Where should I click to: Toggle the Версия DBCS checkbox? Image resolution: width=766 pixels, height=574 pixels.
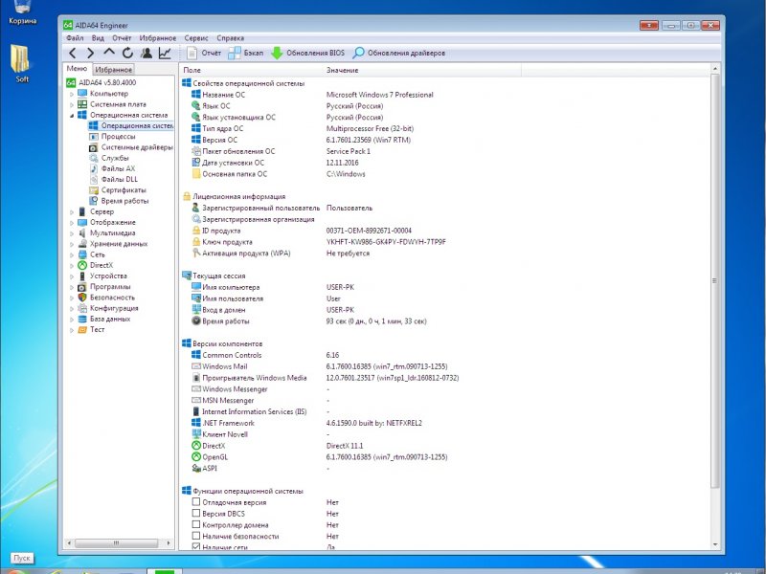(196, 513)
